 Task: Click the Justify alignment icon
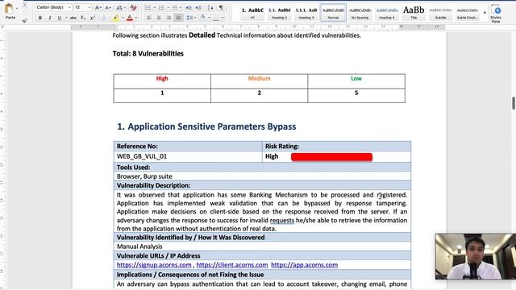178,18
